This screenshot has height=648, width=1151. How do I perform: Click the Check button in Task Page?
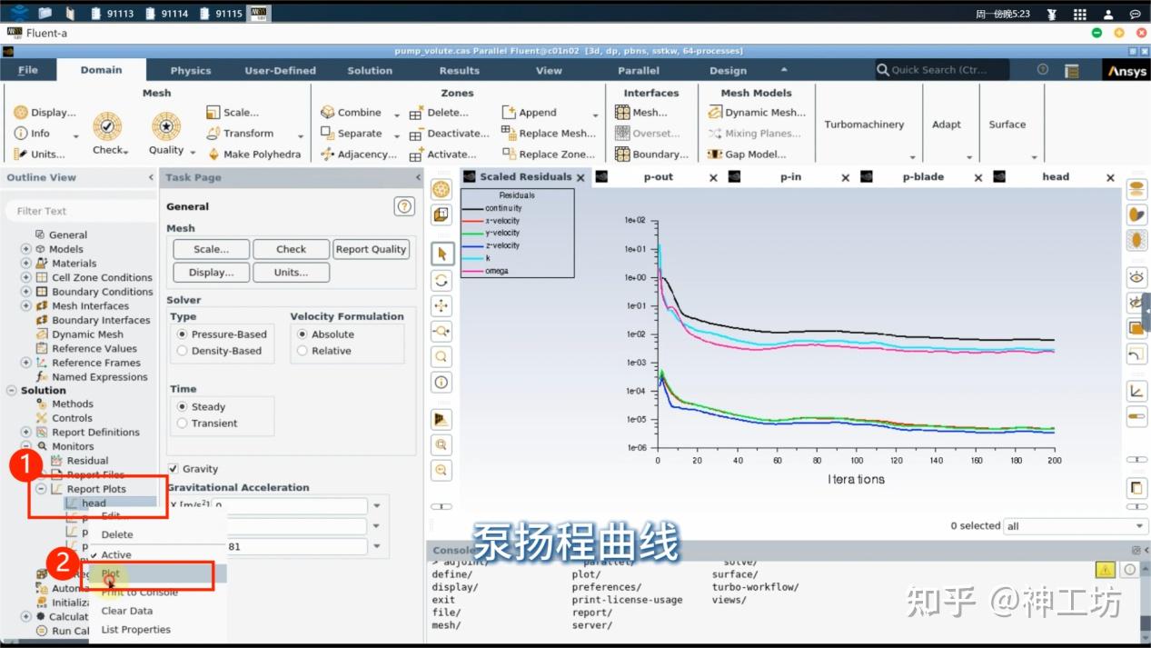(x=292, y=249)
